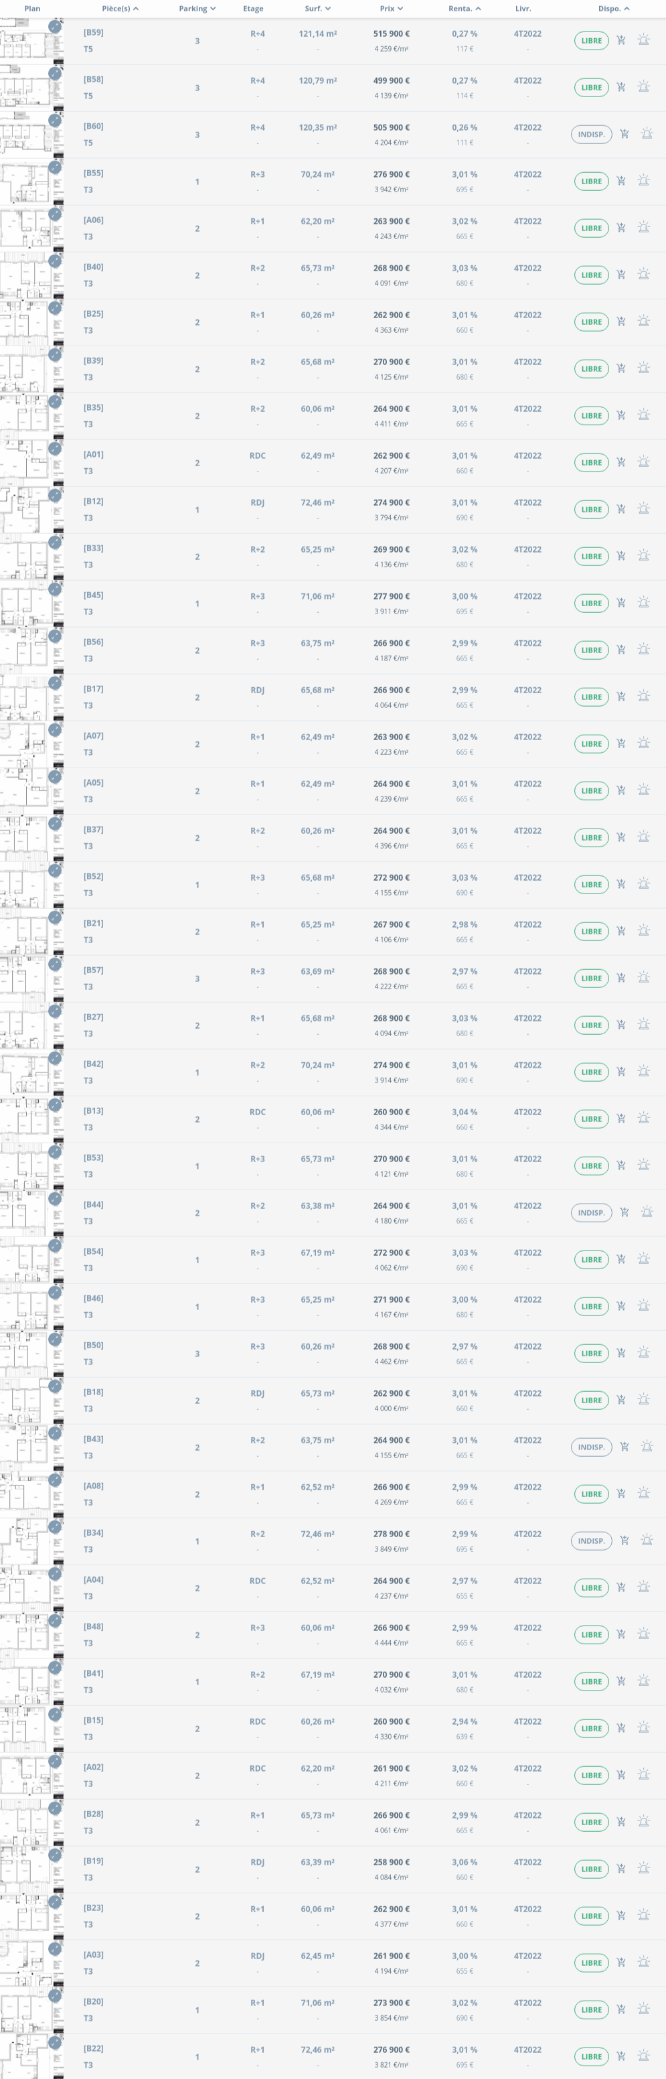This screenshot has height=2079, width=666.
Task: Click the alert siren icon for lot B12
Action: click(x=643, y=508)
